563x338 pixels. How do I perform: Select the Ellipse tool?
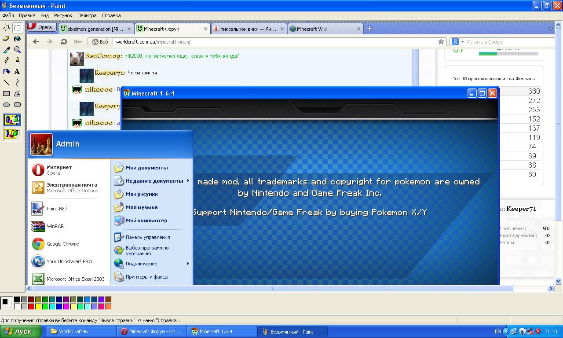(7, 104)
